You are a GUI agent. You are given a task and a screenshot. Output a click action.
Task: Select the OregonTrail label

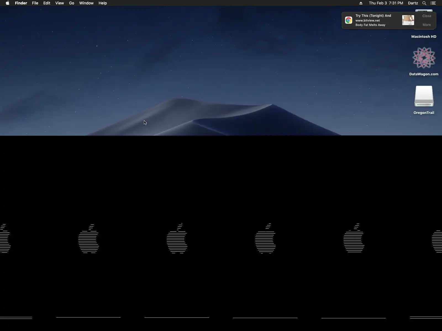click(424, 113)
